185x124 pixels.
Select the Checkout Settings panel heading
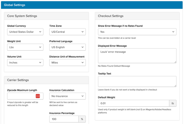[x=110, y=16]
